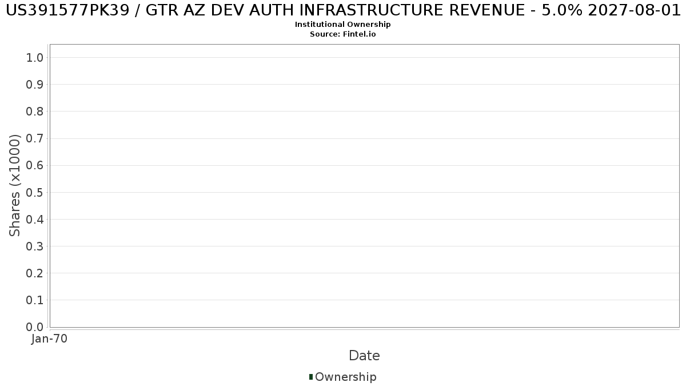Click the Source: Fintel.io attribution text
The height and width of the screenshot is (386, 686).
(x=343, y=34)
